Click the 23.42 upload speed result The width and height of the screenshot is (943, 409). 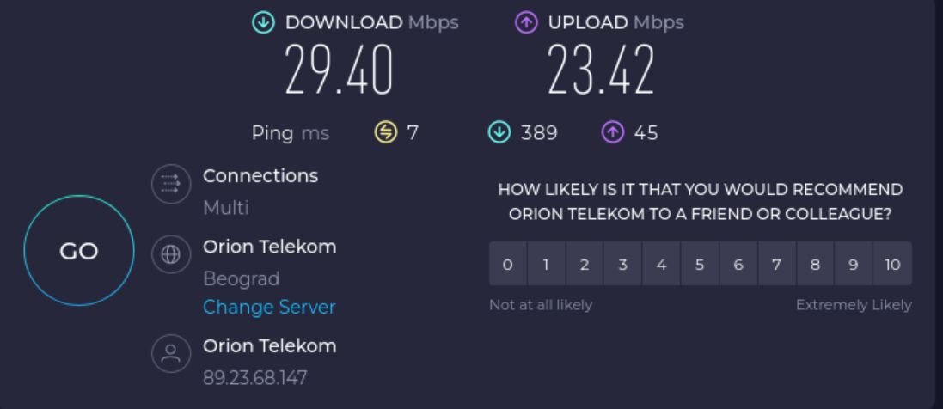click(601, 70)
